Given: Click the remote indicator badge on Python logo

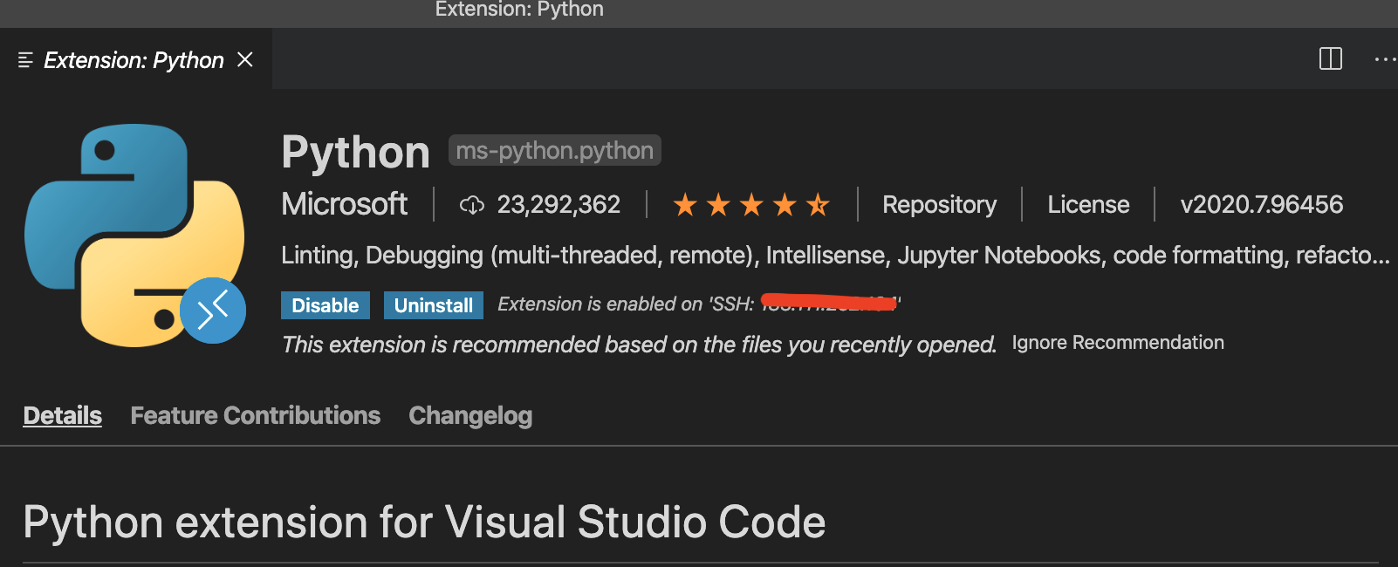Looking at the screenshot, I should pyautogui.click(x=213, y=310).
